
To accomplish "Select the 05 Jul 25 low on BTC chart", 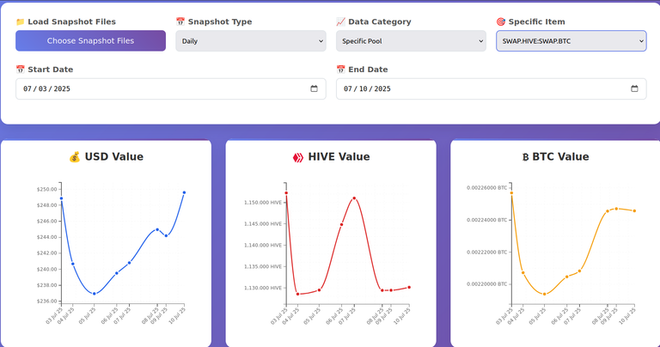I will tap(545, 294).
